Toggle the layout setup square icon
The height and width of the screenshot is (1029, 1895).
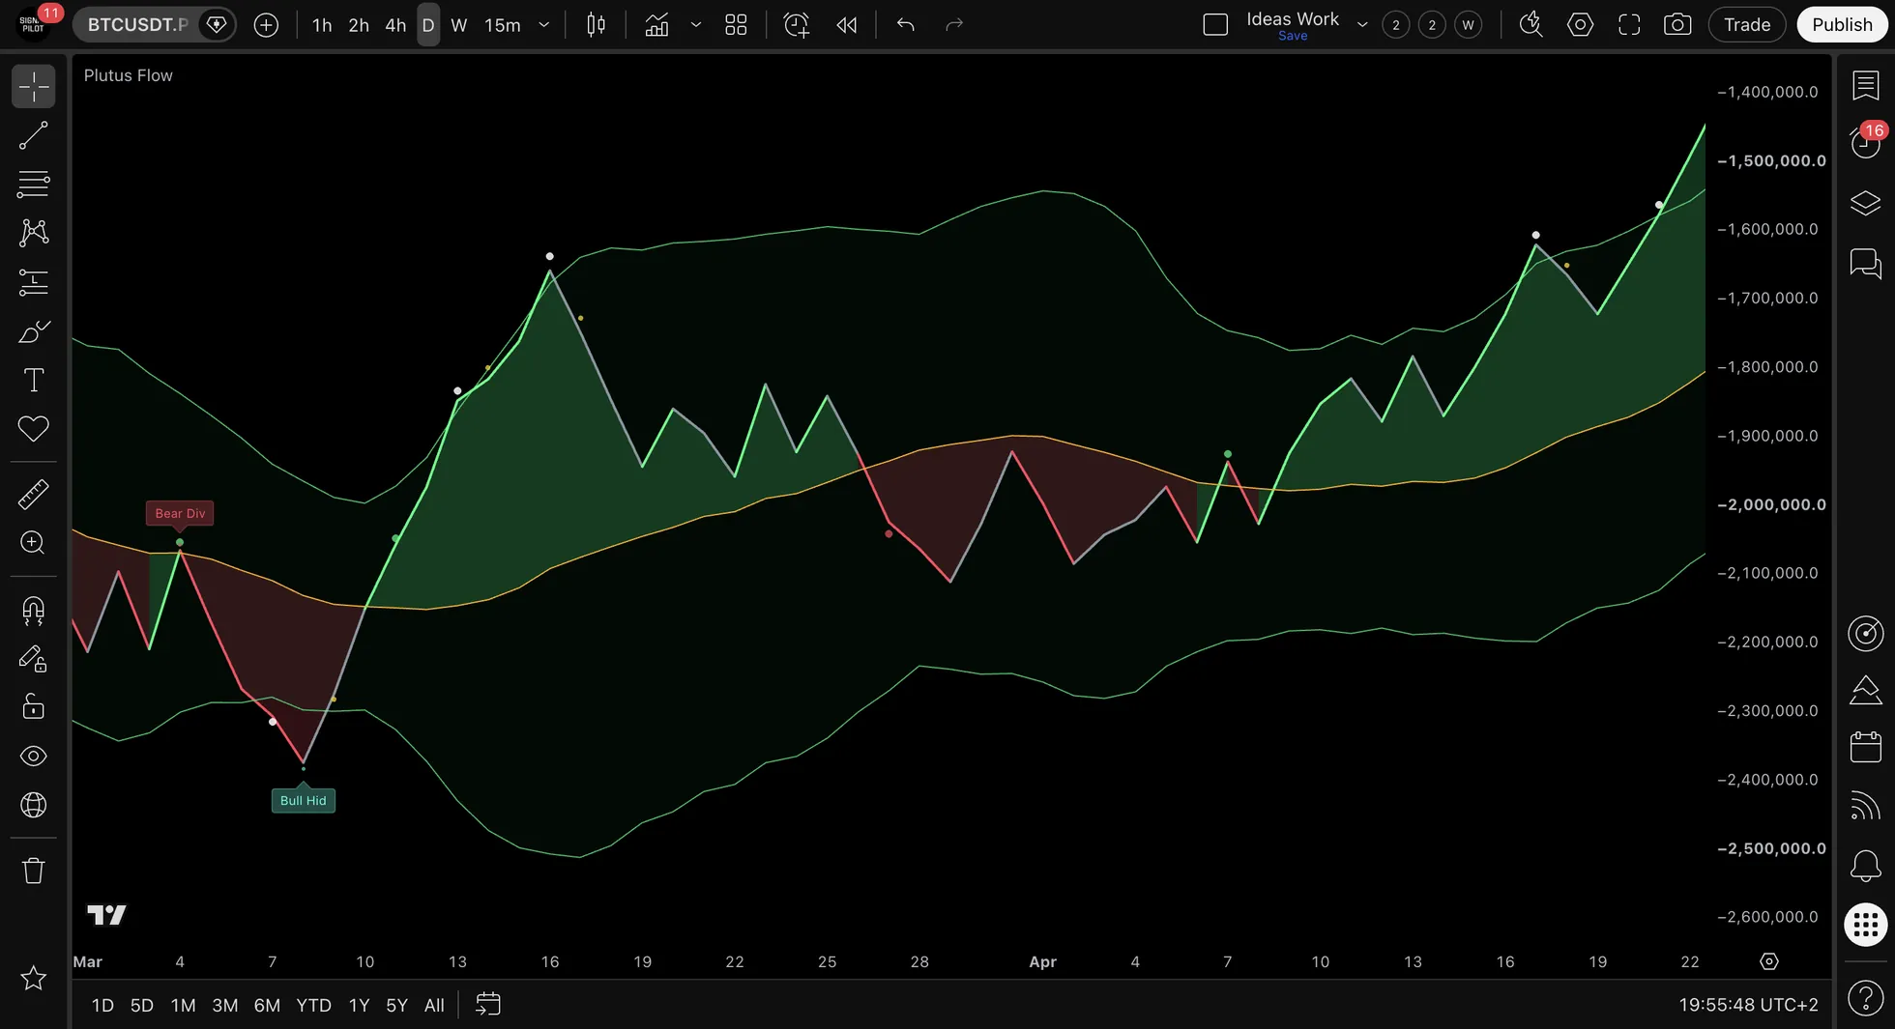[1215, 25]
